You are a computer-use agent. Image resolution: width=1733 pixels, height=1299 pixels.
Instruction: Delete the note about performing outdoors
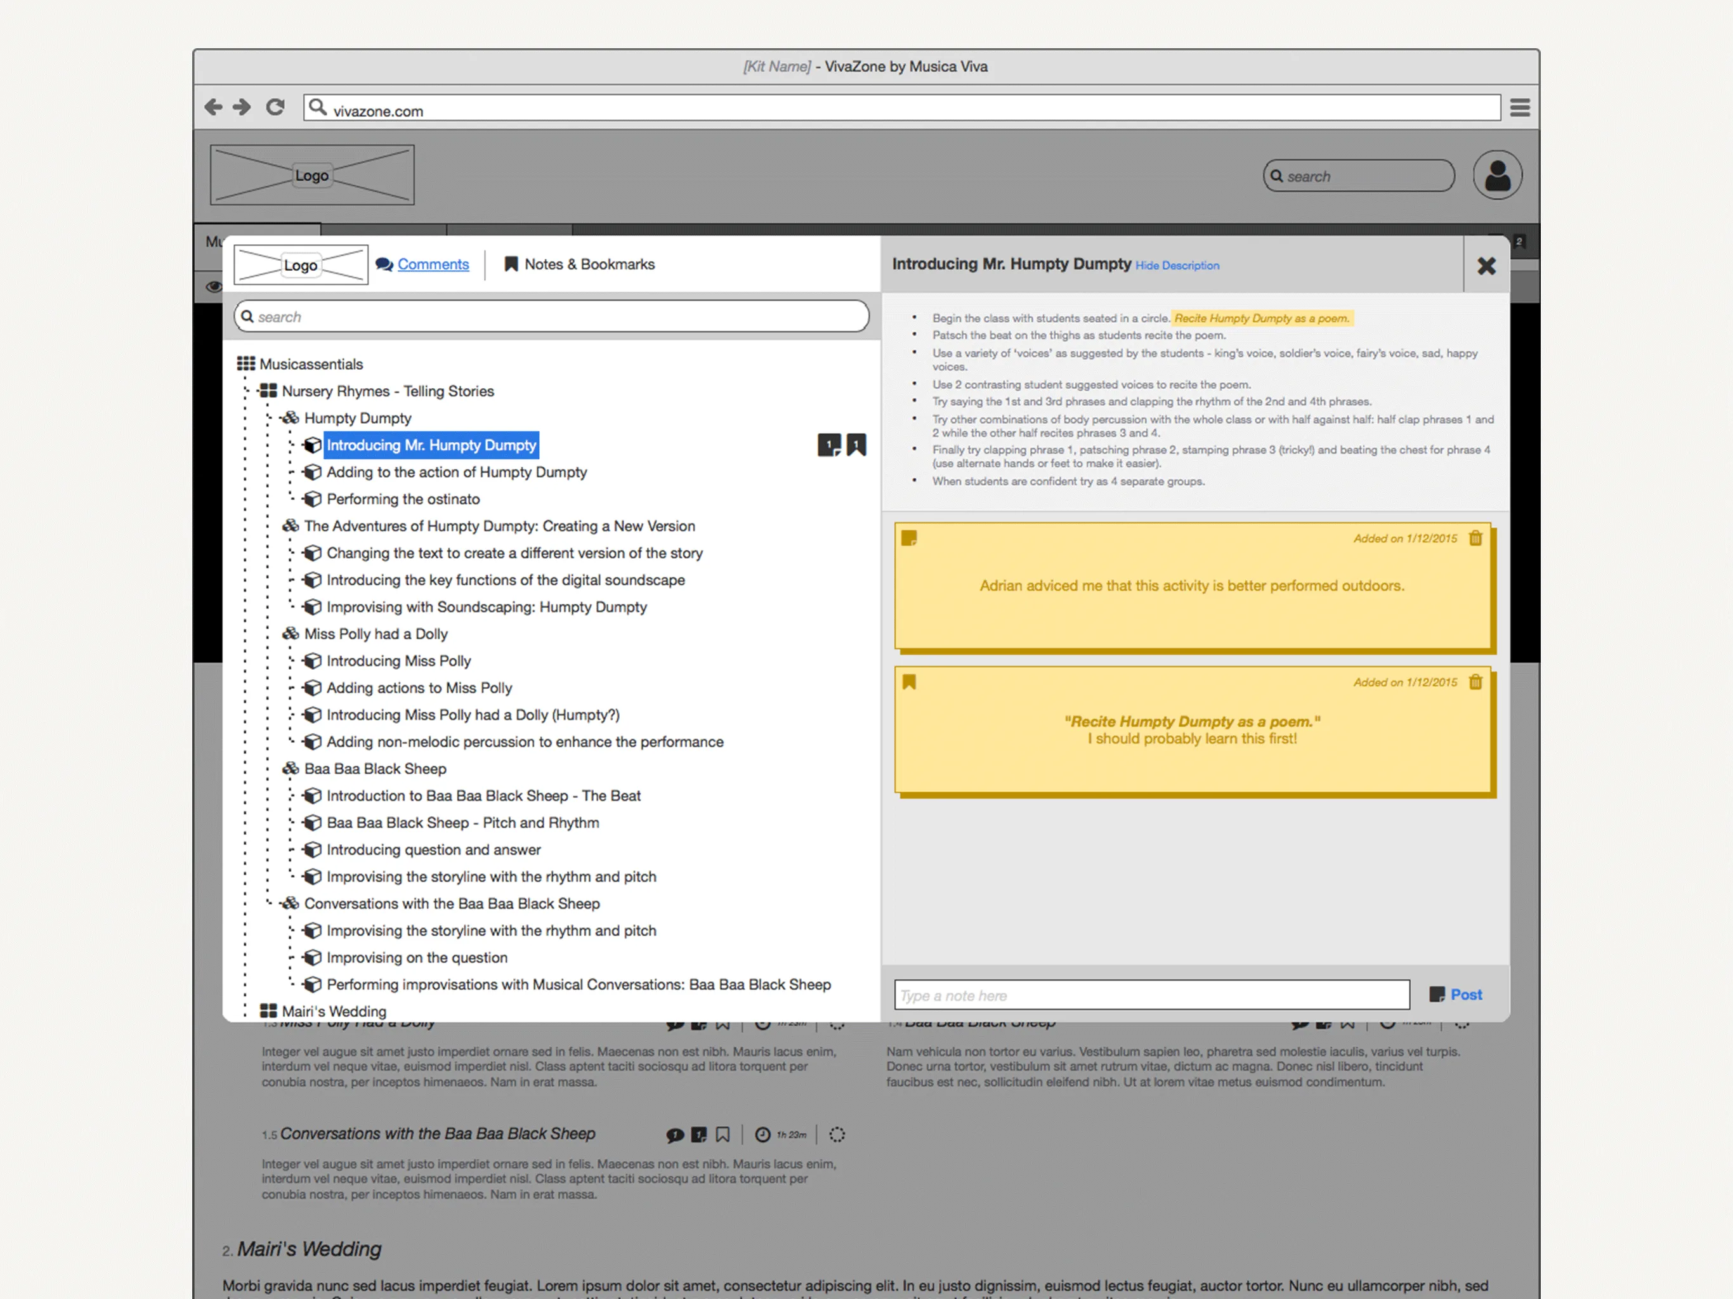point(1475,539)
